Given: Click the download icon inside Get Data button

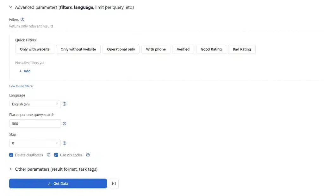Looking at the screenshot, I should 49,183.
